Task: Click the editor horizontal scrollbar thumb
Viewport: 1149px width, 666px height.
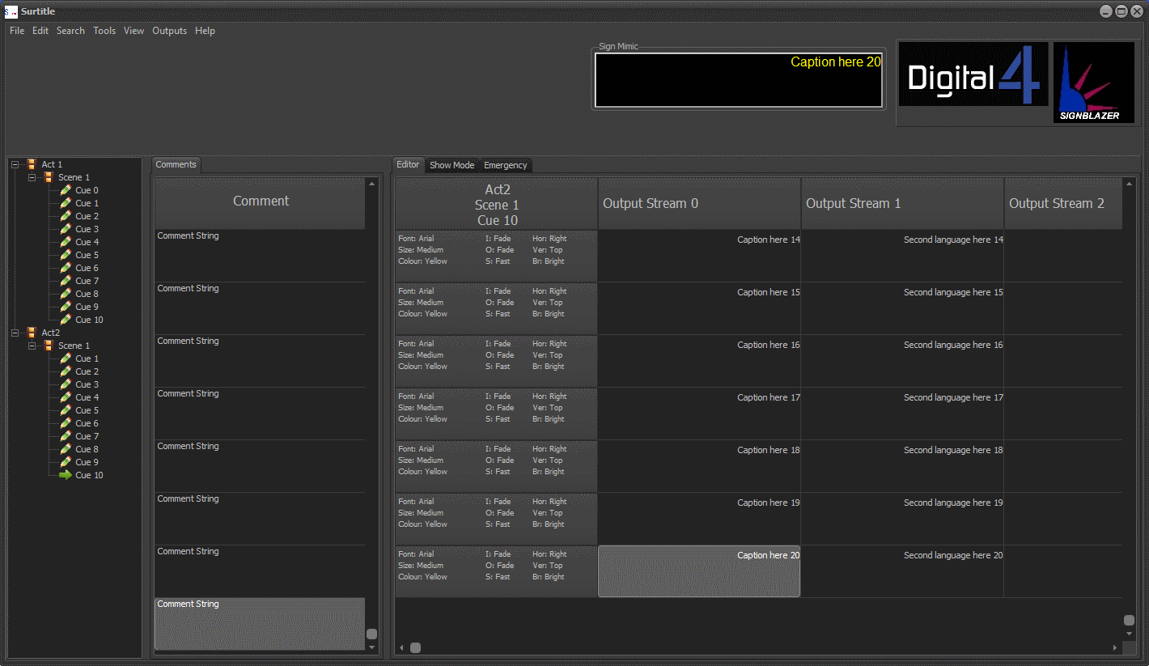Action: tap(415, 647)
